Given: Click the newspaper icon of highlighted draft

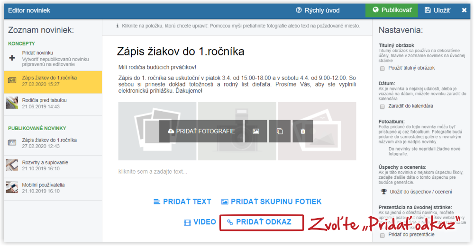Looking at the screenshot, I should point(12,80).
